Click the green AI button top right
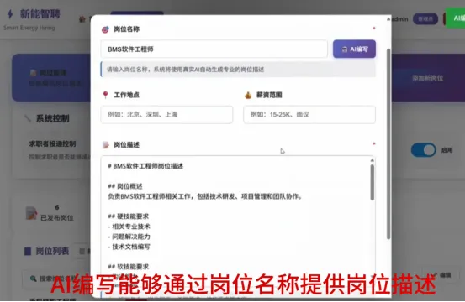465x302 pixels. coord(455,18)
